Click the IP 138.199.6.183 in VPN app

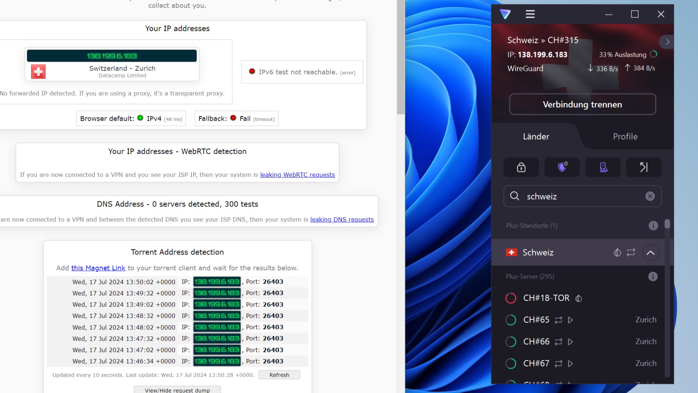[x=542, y=55]
